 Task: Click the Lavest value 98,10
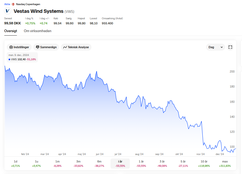coord(94,23)
